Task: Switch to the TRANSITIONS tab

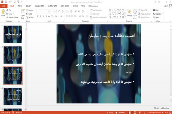Action: coord(40,6)
